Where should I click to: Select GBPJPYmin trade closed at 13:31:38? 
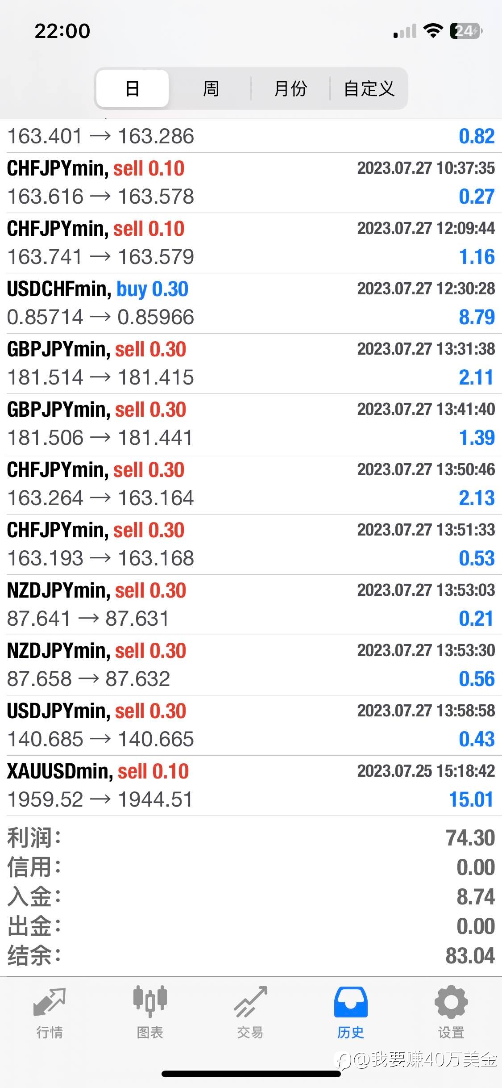pyautogui.click(x=251, y=364)
